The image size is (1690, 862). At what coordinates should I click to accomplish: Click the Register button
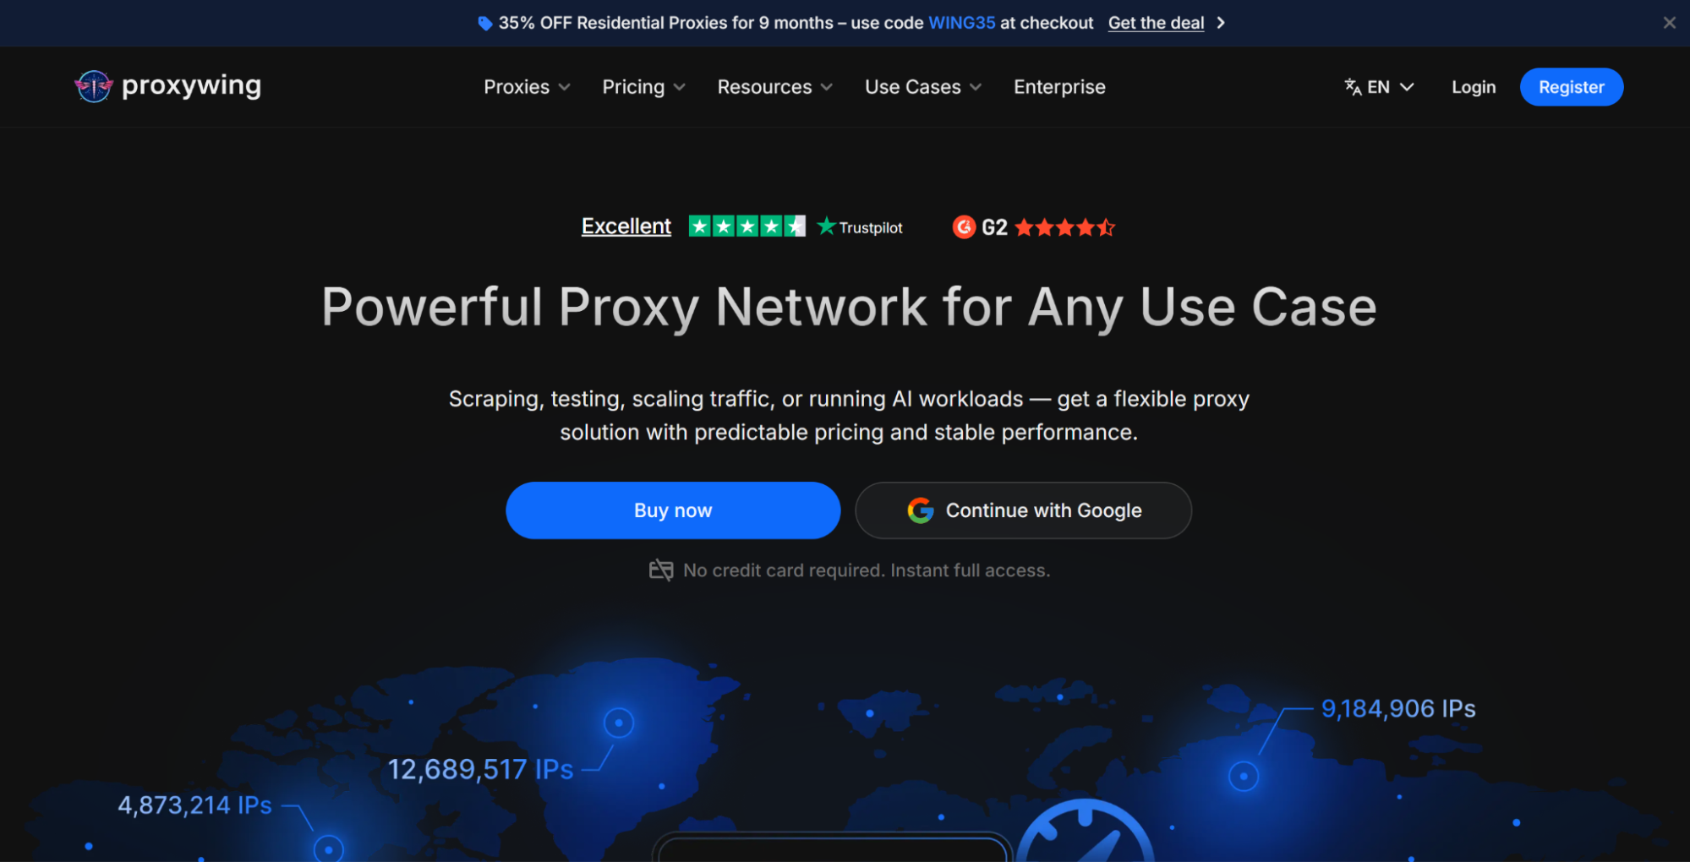(1571, 87)
